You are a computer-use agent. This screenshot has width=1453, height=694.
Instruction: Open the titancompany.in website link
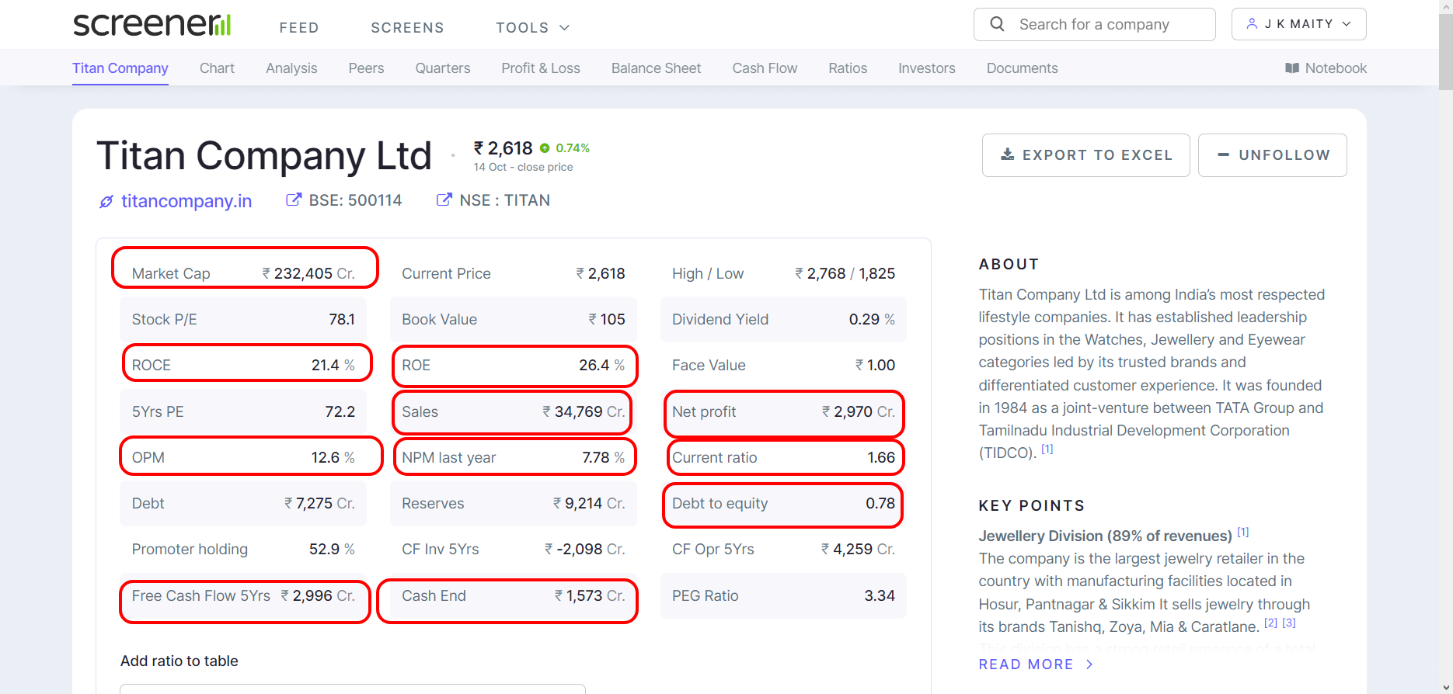tap(186, 201)
